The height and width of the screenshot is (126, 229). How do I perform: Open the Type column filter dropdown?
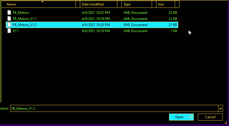(154, 4)
